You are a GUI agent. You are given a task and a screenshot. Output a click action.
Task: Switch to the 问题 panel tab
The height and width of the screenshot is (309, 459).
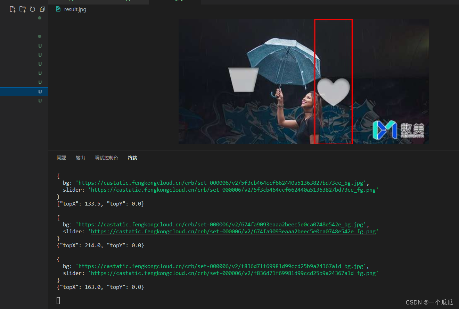61,158
